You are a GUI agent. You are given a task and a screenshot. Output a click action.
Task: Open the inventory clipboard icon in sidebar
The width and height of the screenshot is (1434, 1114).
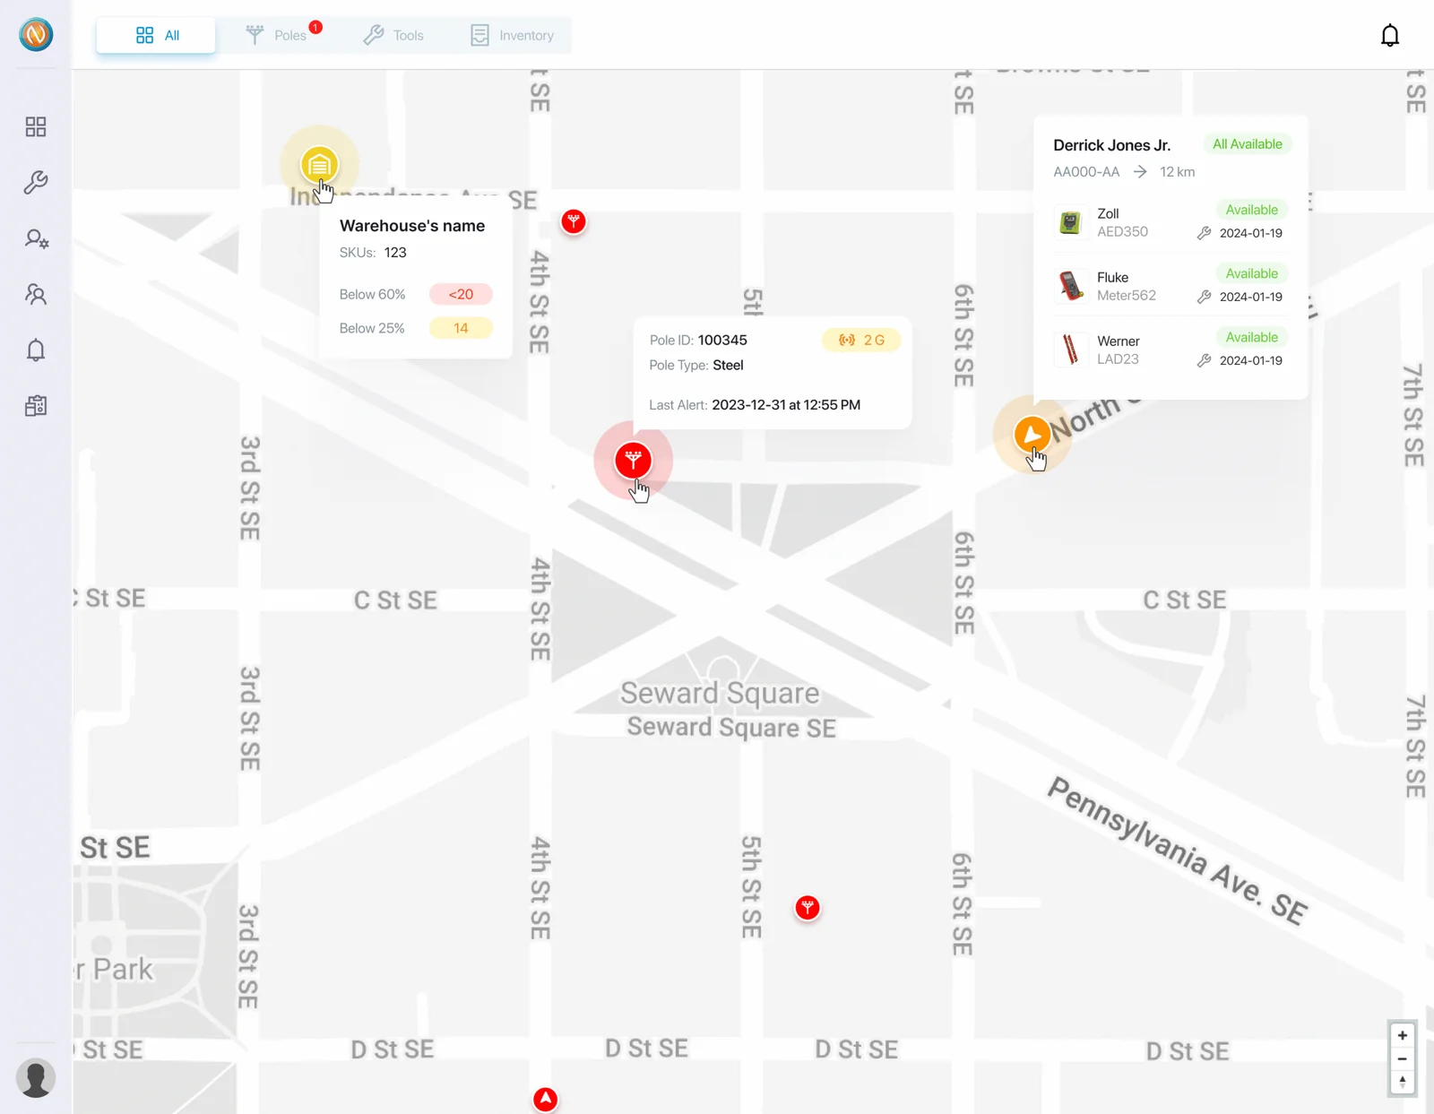(x=36, y=406)
